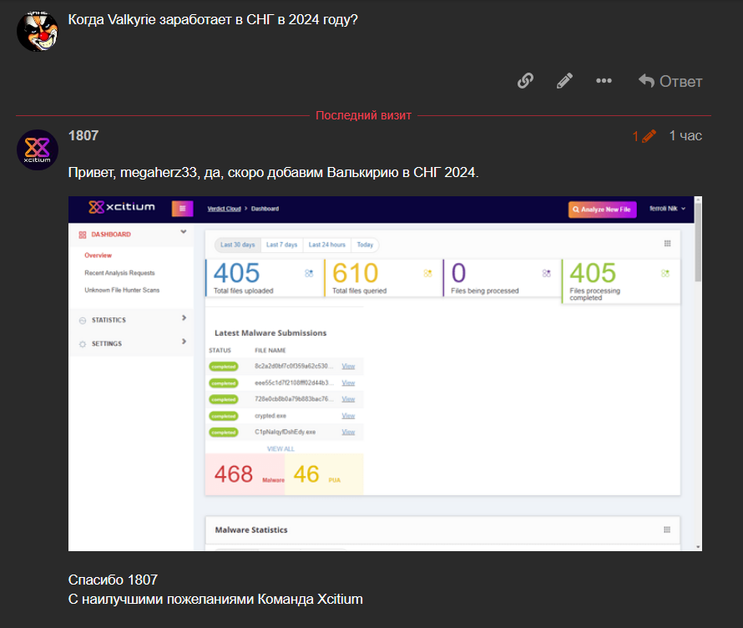
Task: Open Unknown File Hunter Scans
Action: click(122, 290)
